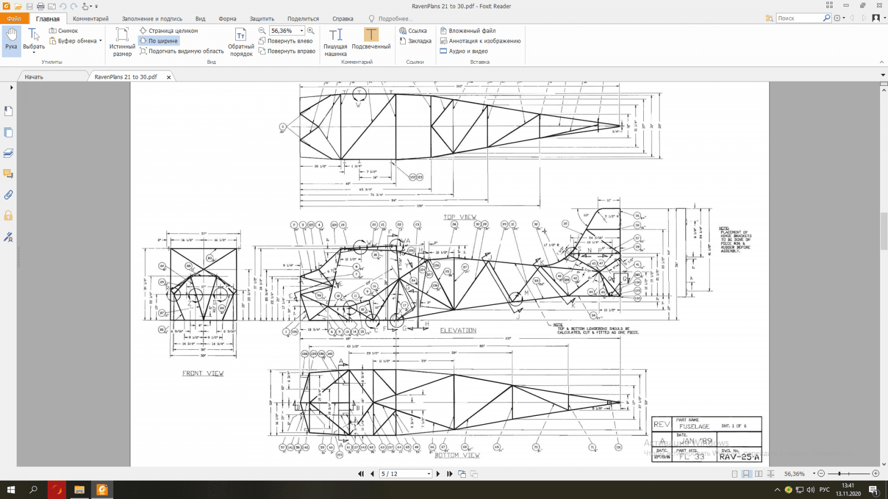
Task: Open the Bookmarks panel in the sidebar
Action: pyautogui.click(x=8, y=111)
